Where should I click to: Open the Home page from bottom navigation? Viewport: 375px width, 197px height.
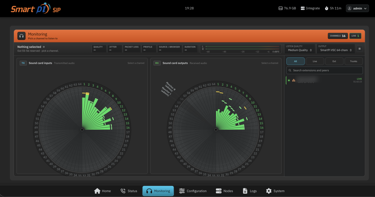tap(103, 191)
